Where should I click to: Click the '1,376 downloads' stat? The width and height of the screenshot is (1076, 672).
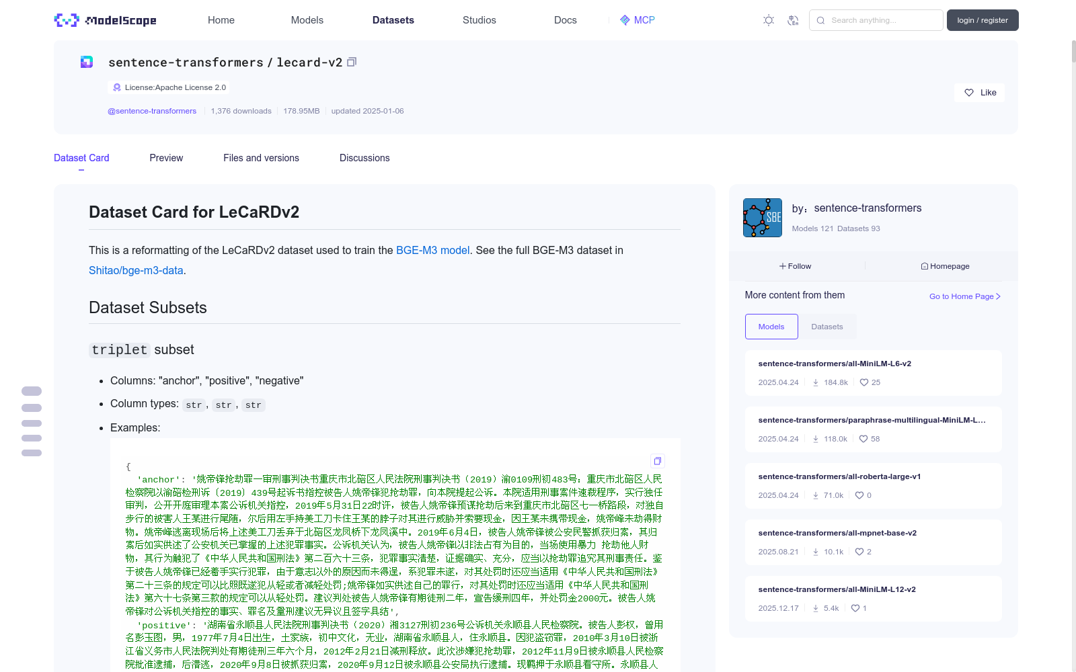click(x=241, y=111)
